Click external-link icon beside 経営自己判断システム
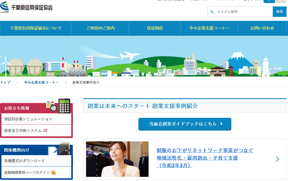The height and width of the screenshot is (181, 288). click(x=46, y=130)
